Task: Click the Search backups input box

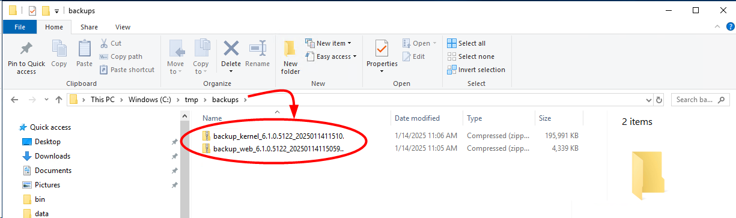Action: tap(701, 100)
